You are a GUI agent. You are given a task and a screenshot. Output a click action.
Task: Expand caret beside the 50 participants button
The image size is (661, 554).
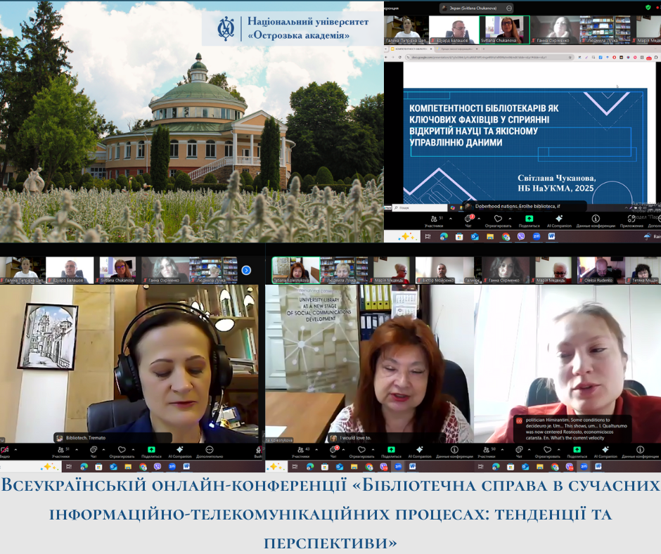(x=502, y=449)
